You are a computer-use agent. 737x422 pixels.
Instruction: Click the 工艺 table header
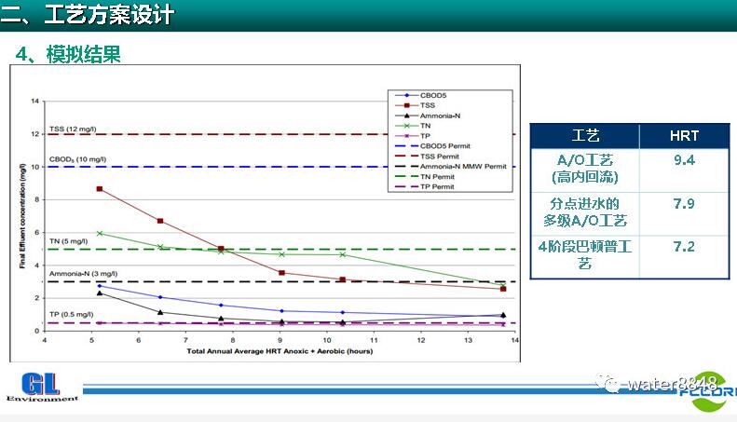point(585,135)
